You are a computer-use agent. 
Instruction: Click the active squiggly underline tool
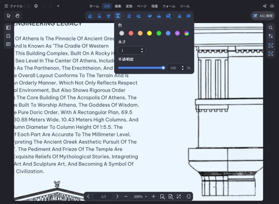(x=118, y=16)
